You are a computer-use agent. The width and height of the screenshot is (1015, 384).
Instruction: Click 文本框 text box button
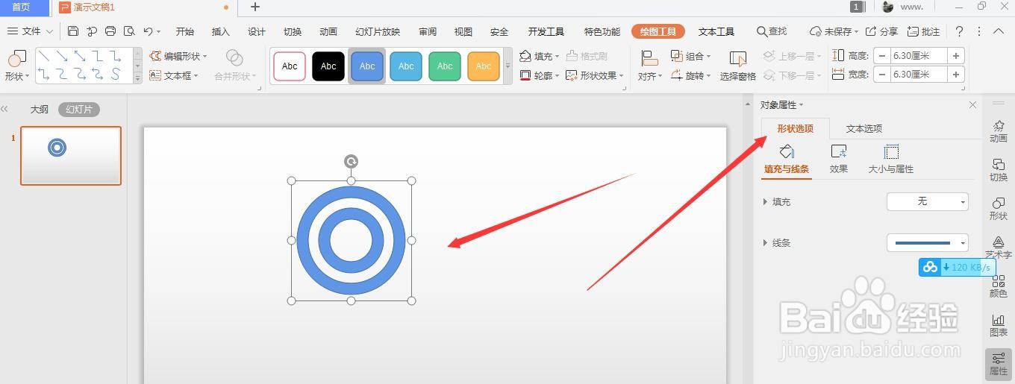tap(173, 75)
